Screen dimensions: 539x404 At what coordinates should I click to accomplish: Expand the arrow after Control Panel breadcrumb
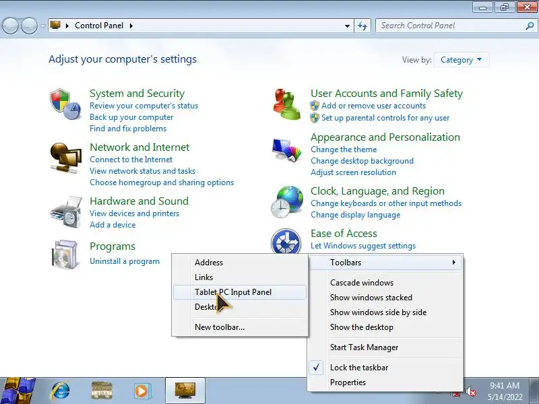(x=131, y=26)
